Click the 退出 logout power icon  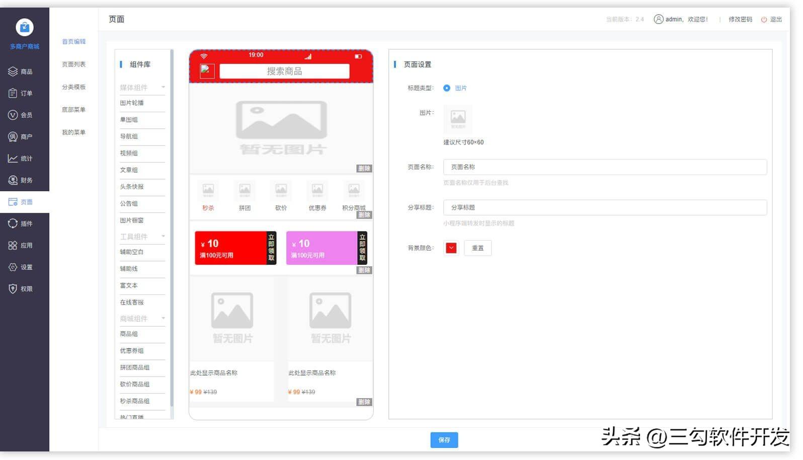pos(764,20)
